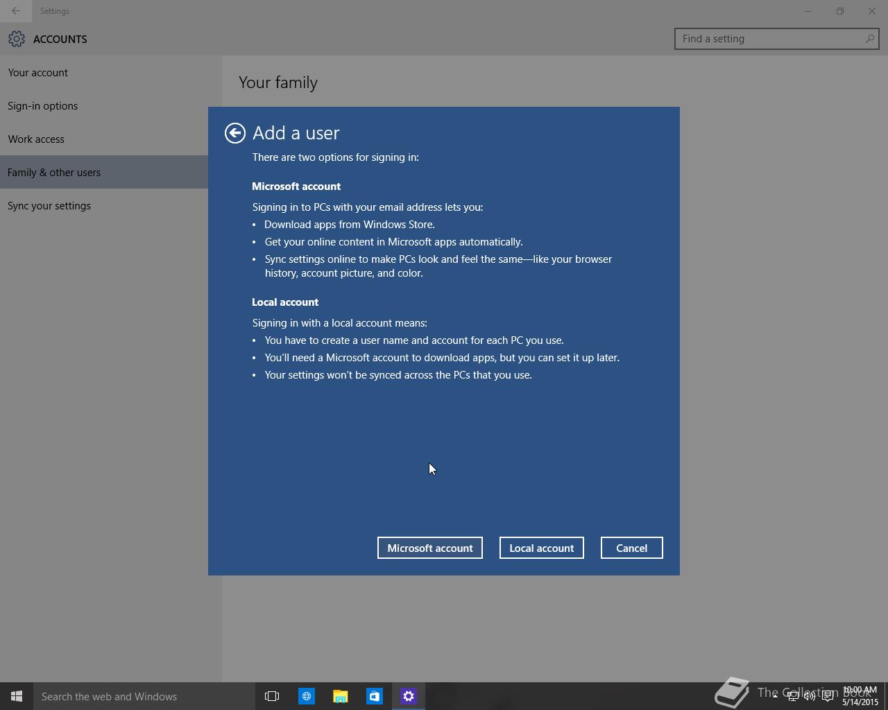The height and width of the screenshot is (710, 888).
Task: Click the Settings gear icon on taskbar
Action: pos(409,696)
